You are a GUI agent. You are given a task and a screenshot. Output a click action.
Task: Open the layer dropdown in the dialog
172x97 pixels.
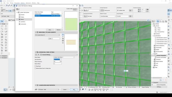[49, 89]
